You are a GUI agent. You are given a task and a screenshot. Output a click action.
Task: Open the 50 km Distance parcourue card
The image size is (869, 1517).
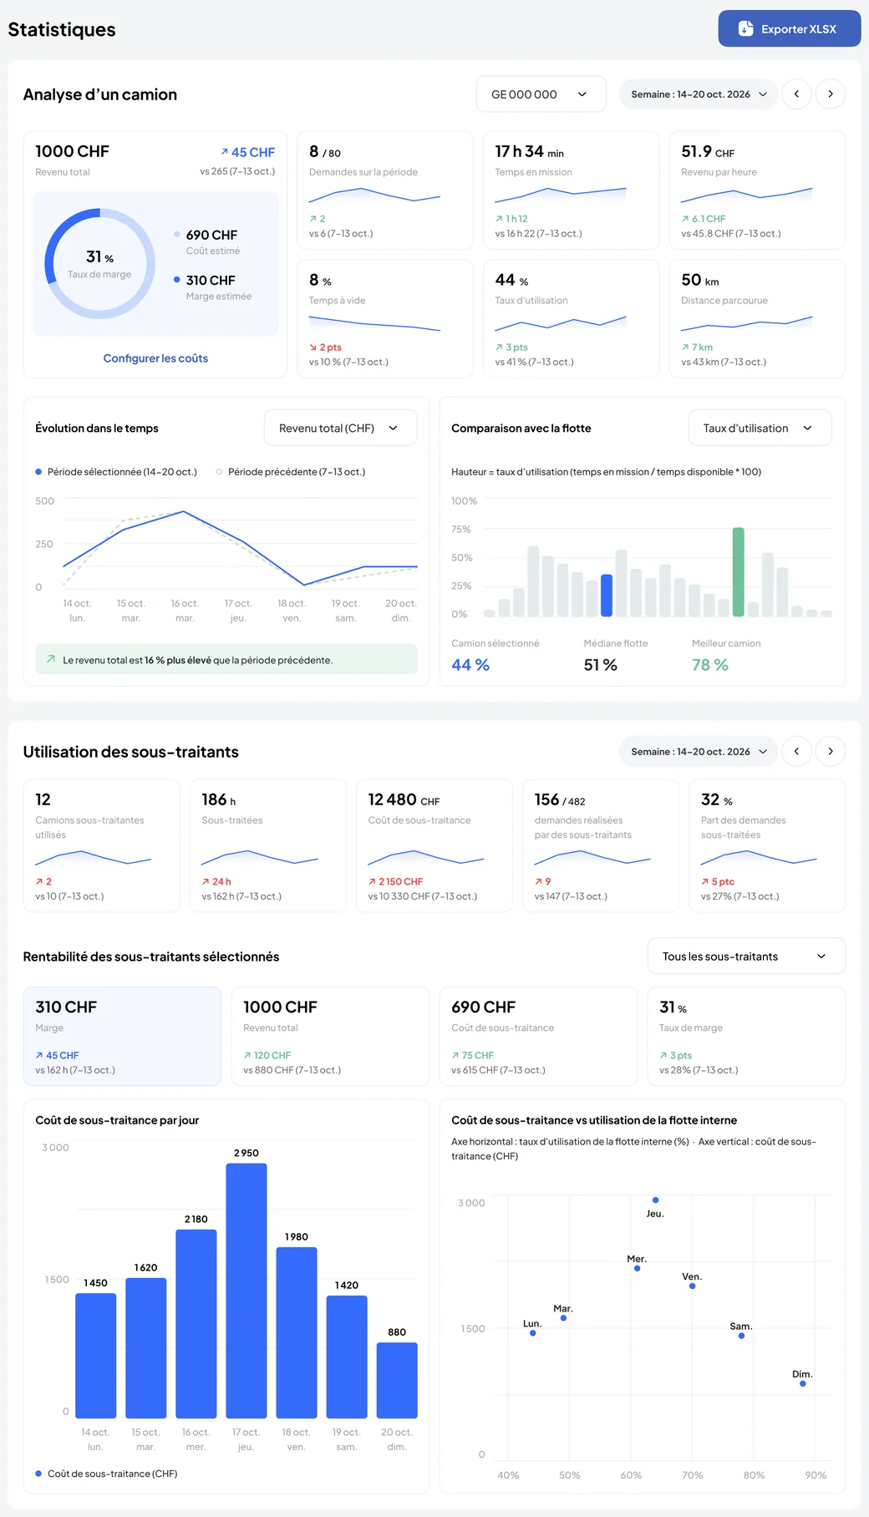click(757, 319)
